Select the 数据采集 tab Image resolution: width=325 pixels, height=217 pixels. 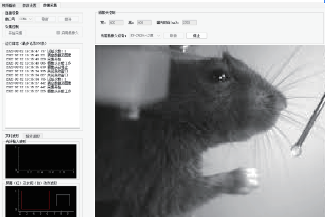pos(50,5)
